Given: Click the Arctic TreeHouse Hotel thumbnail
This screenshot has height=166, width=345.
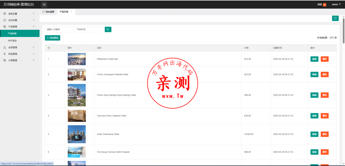Looking at the screenshot, I should [77, 134].
